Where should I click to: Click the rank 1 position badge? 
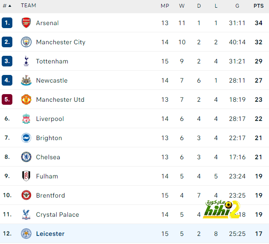pyautogui.click(x=7, y=23)
